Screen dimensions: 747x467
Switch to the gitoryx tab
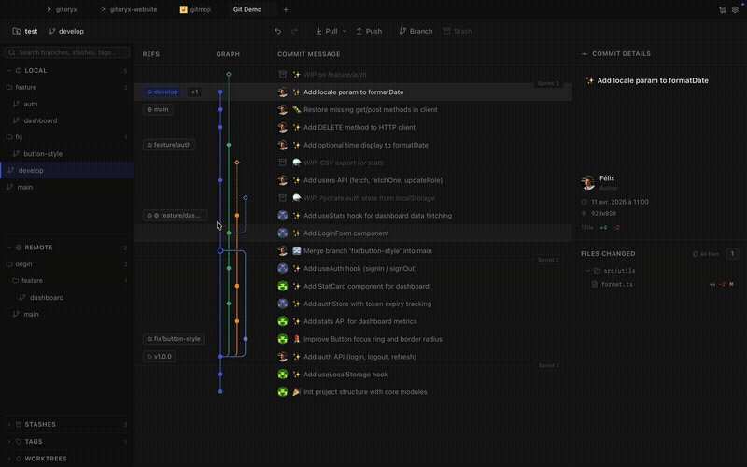click(62, 9)
